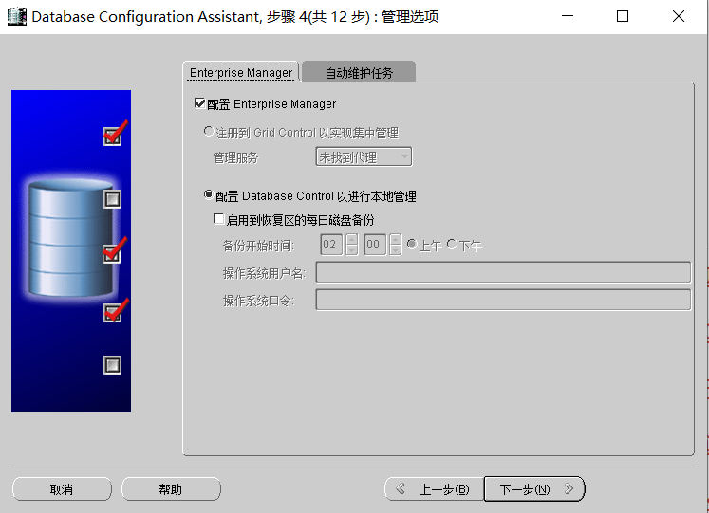Click the Database Configuration Assistant title icon
This screenshot has height=513, width=709.
16,17
